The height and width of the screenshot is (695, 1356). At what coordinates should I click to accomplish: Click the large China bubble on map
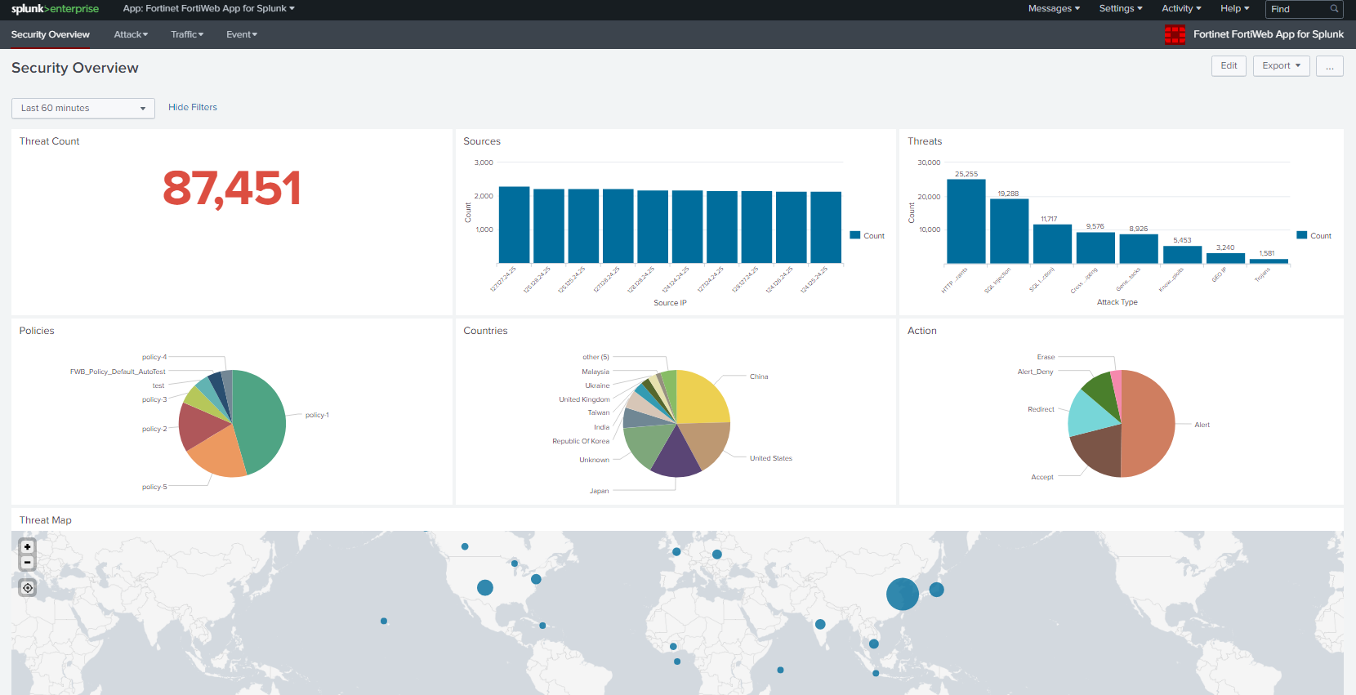[x=902, y=594]
